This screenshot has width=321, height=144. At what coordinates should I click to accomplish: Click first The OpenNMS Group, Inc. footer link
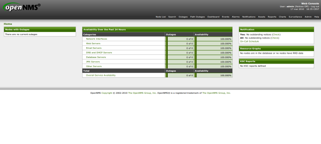142,93
